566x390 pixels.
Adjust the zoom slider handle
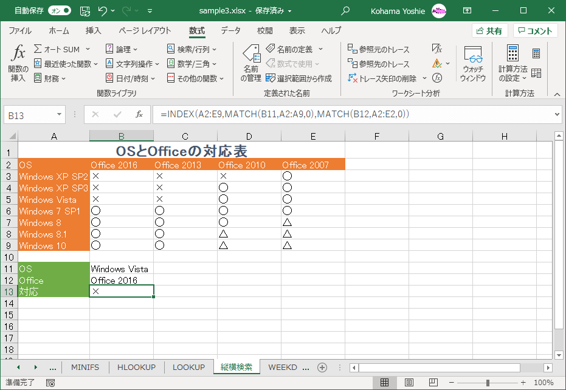(488, 383)
